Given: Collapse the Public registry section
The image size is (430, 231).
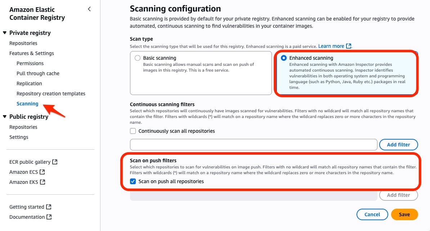Looking at the screenshot, I should click(5, 117).
